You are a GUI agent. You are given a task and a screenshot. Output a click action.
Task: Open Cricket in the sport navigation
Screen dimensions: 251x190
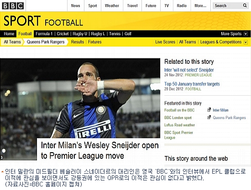click(x=63, y=34)
